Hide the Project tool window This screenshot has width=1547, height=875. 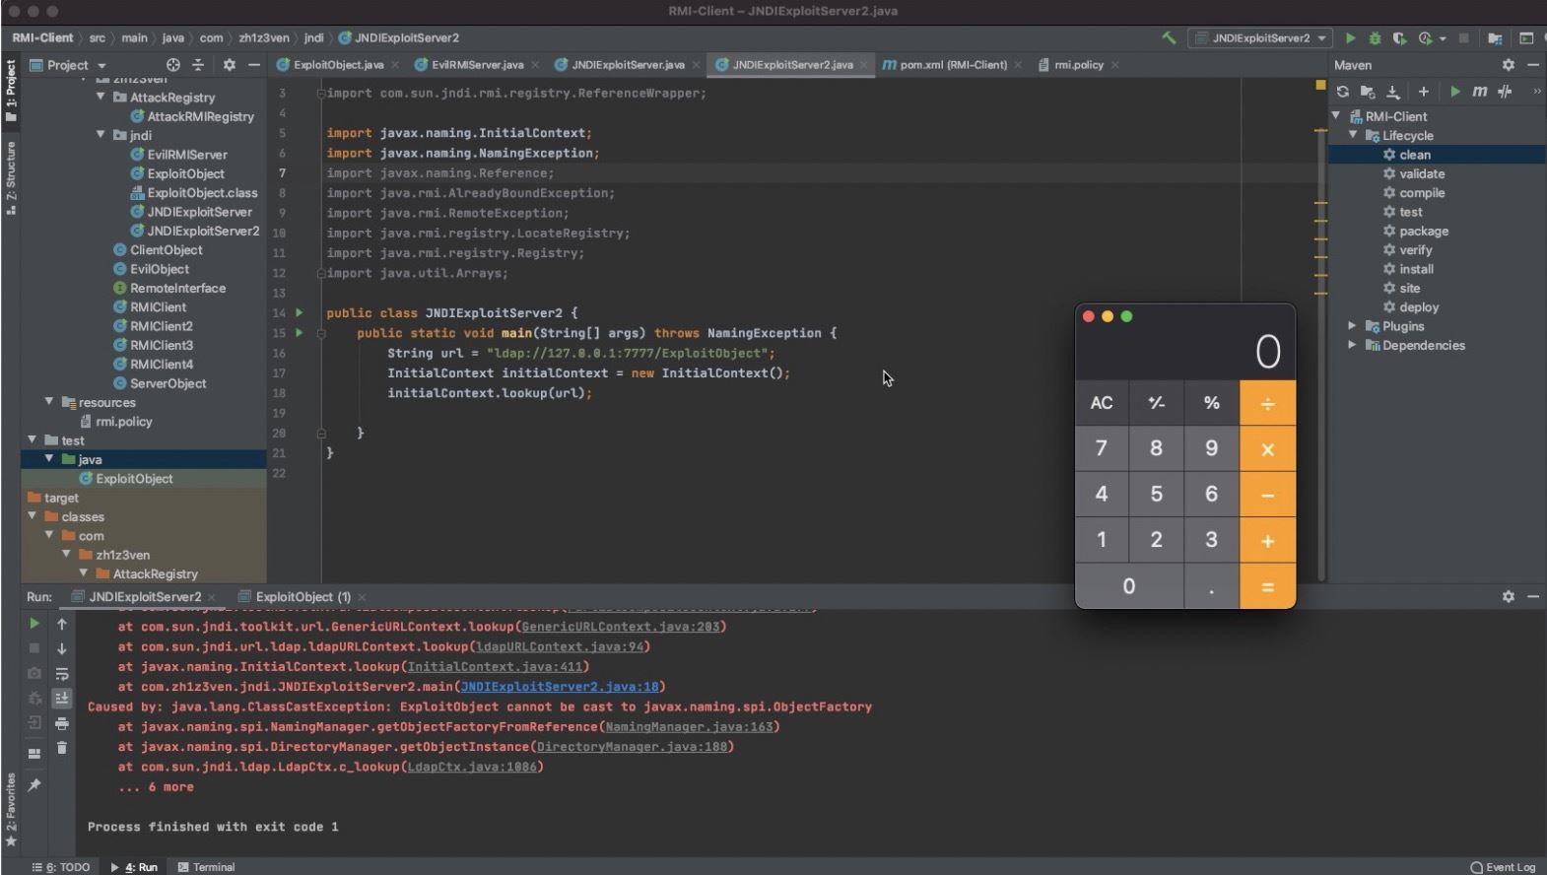[253, 65]
